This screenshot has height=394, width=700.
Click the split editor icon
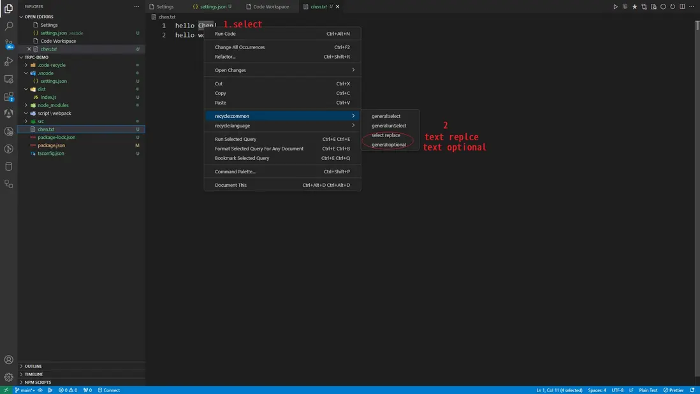click(682, 6)
